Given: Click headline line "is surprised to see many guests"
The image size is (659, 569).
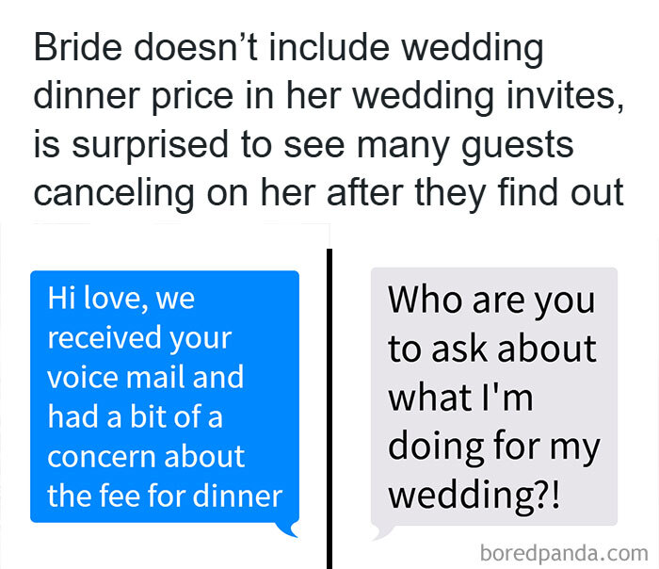Looking at the screenshot, I should [x=303, y=145].
